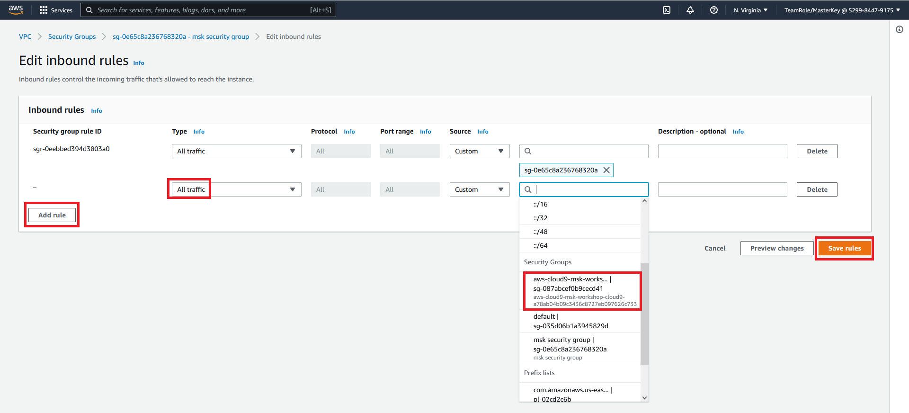Screen dimensions: 909x413
Task: Click the source dropdown scroll up arrow
Action: [x=644, y=201]
